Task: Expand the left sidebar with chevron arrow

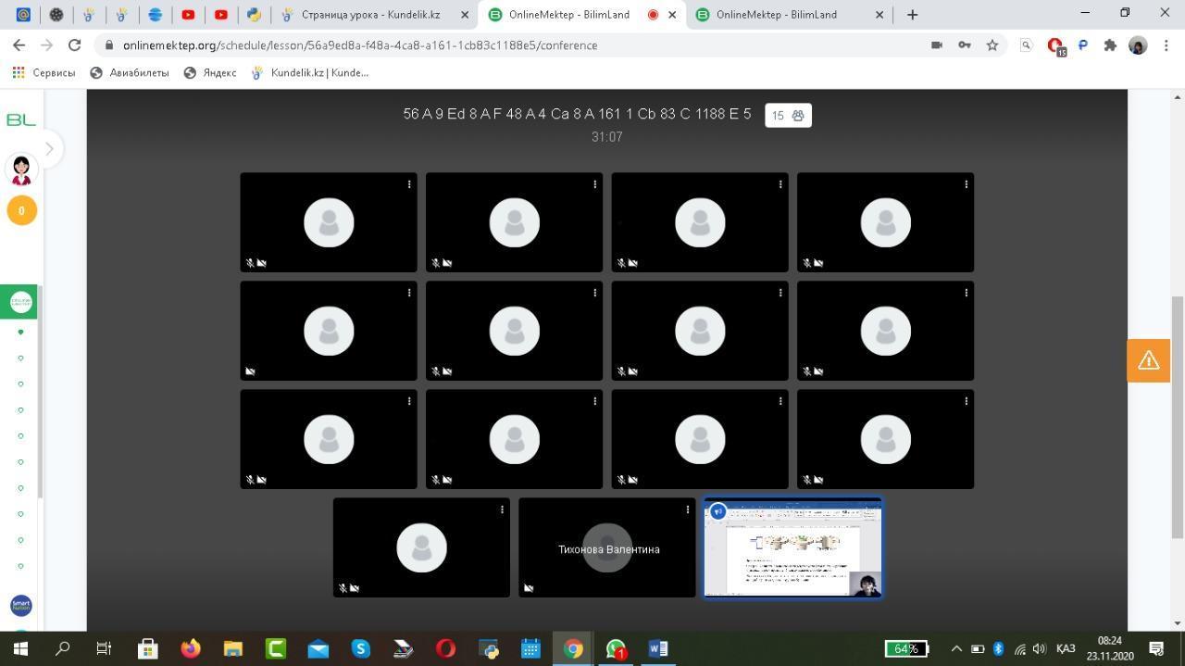Action: click(49, 149)
